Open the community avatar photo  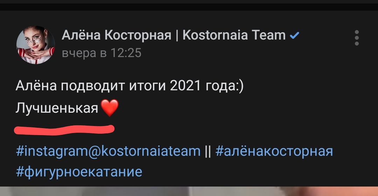pyautogui.click(x=35, y=45)
